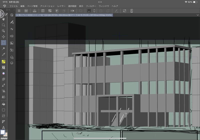Open the フィルター menu

(91, 6)
